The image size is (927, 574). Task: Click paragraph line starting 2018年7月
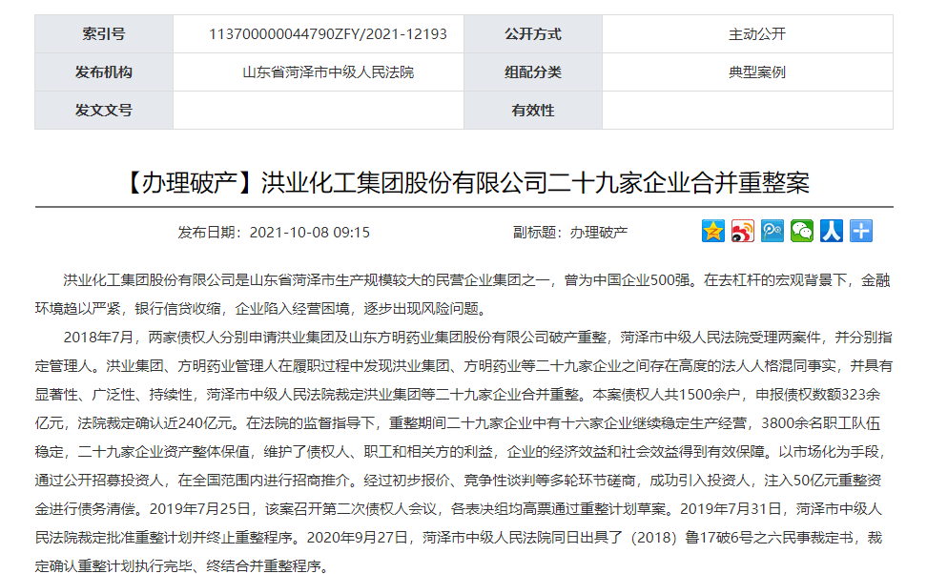tap(478, 338)
